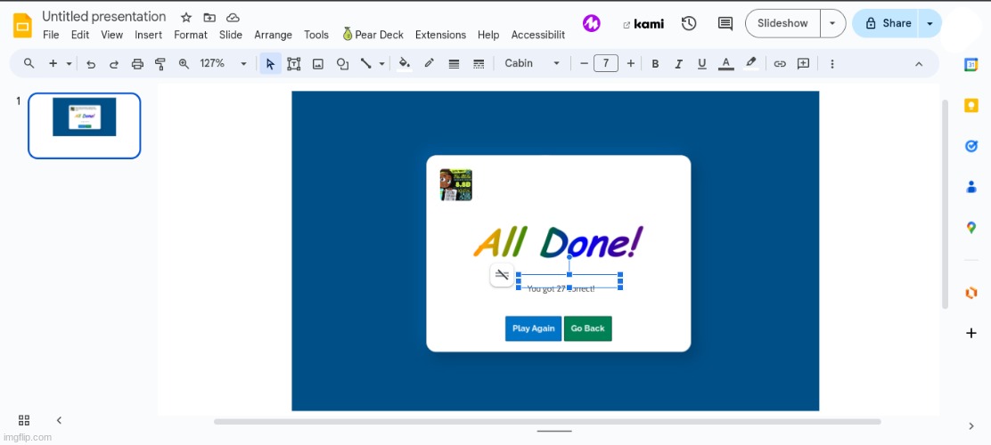Collapse the menus with the chevron
The width and height of the screenshot is (991, 445).
(919, 64)
